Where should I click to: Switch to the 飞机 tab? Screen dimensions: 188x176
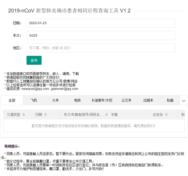[x=34, y=100]
